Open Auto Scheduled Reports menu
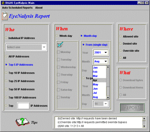150x132 pixels. 17,8
